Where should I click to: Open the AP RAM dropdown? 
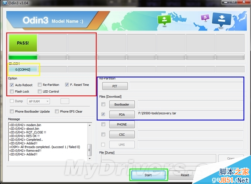click(x=38, y=101)
